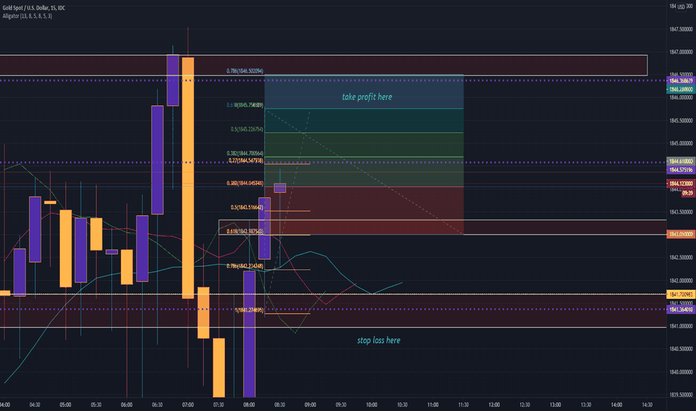
Task: Select the Alligator (13, 8, 5, 8, 5, 3) indicator label
Action: pos(27,16)
